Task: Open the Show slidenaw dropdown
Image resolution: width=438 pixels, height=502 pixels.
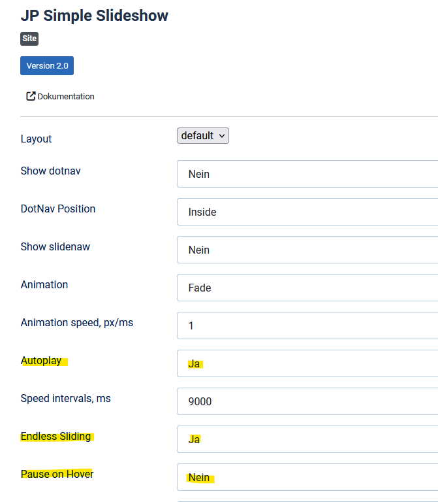Action: pos(307,250)
